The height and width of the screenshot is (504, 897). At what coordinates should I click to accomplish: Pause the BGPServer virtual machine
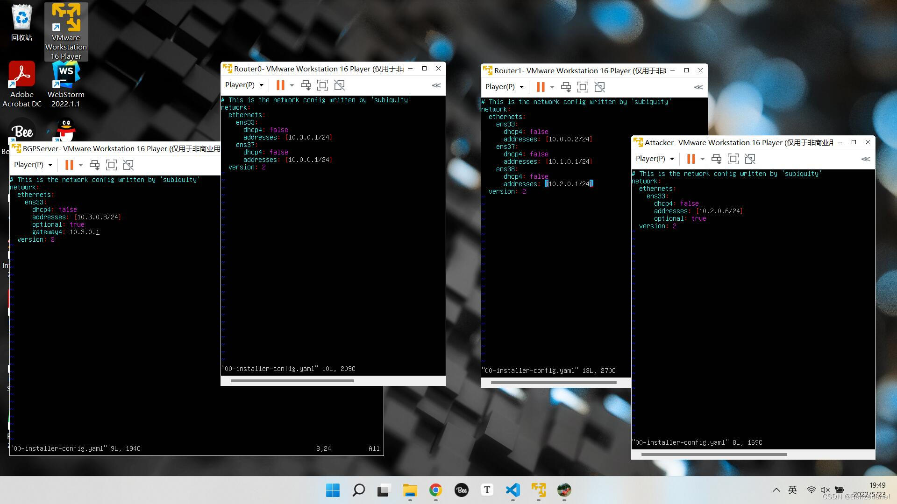point(69,165)
